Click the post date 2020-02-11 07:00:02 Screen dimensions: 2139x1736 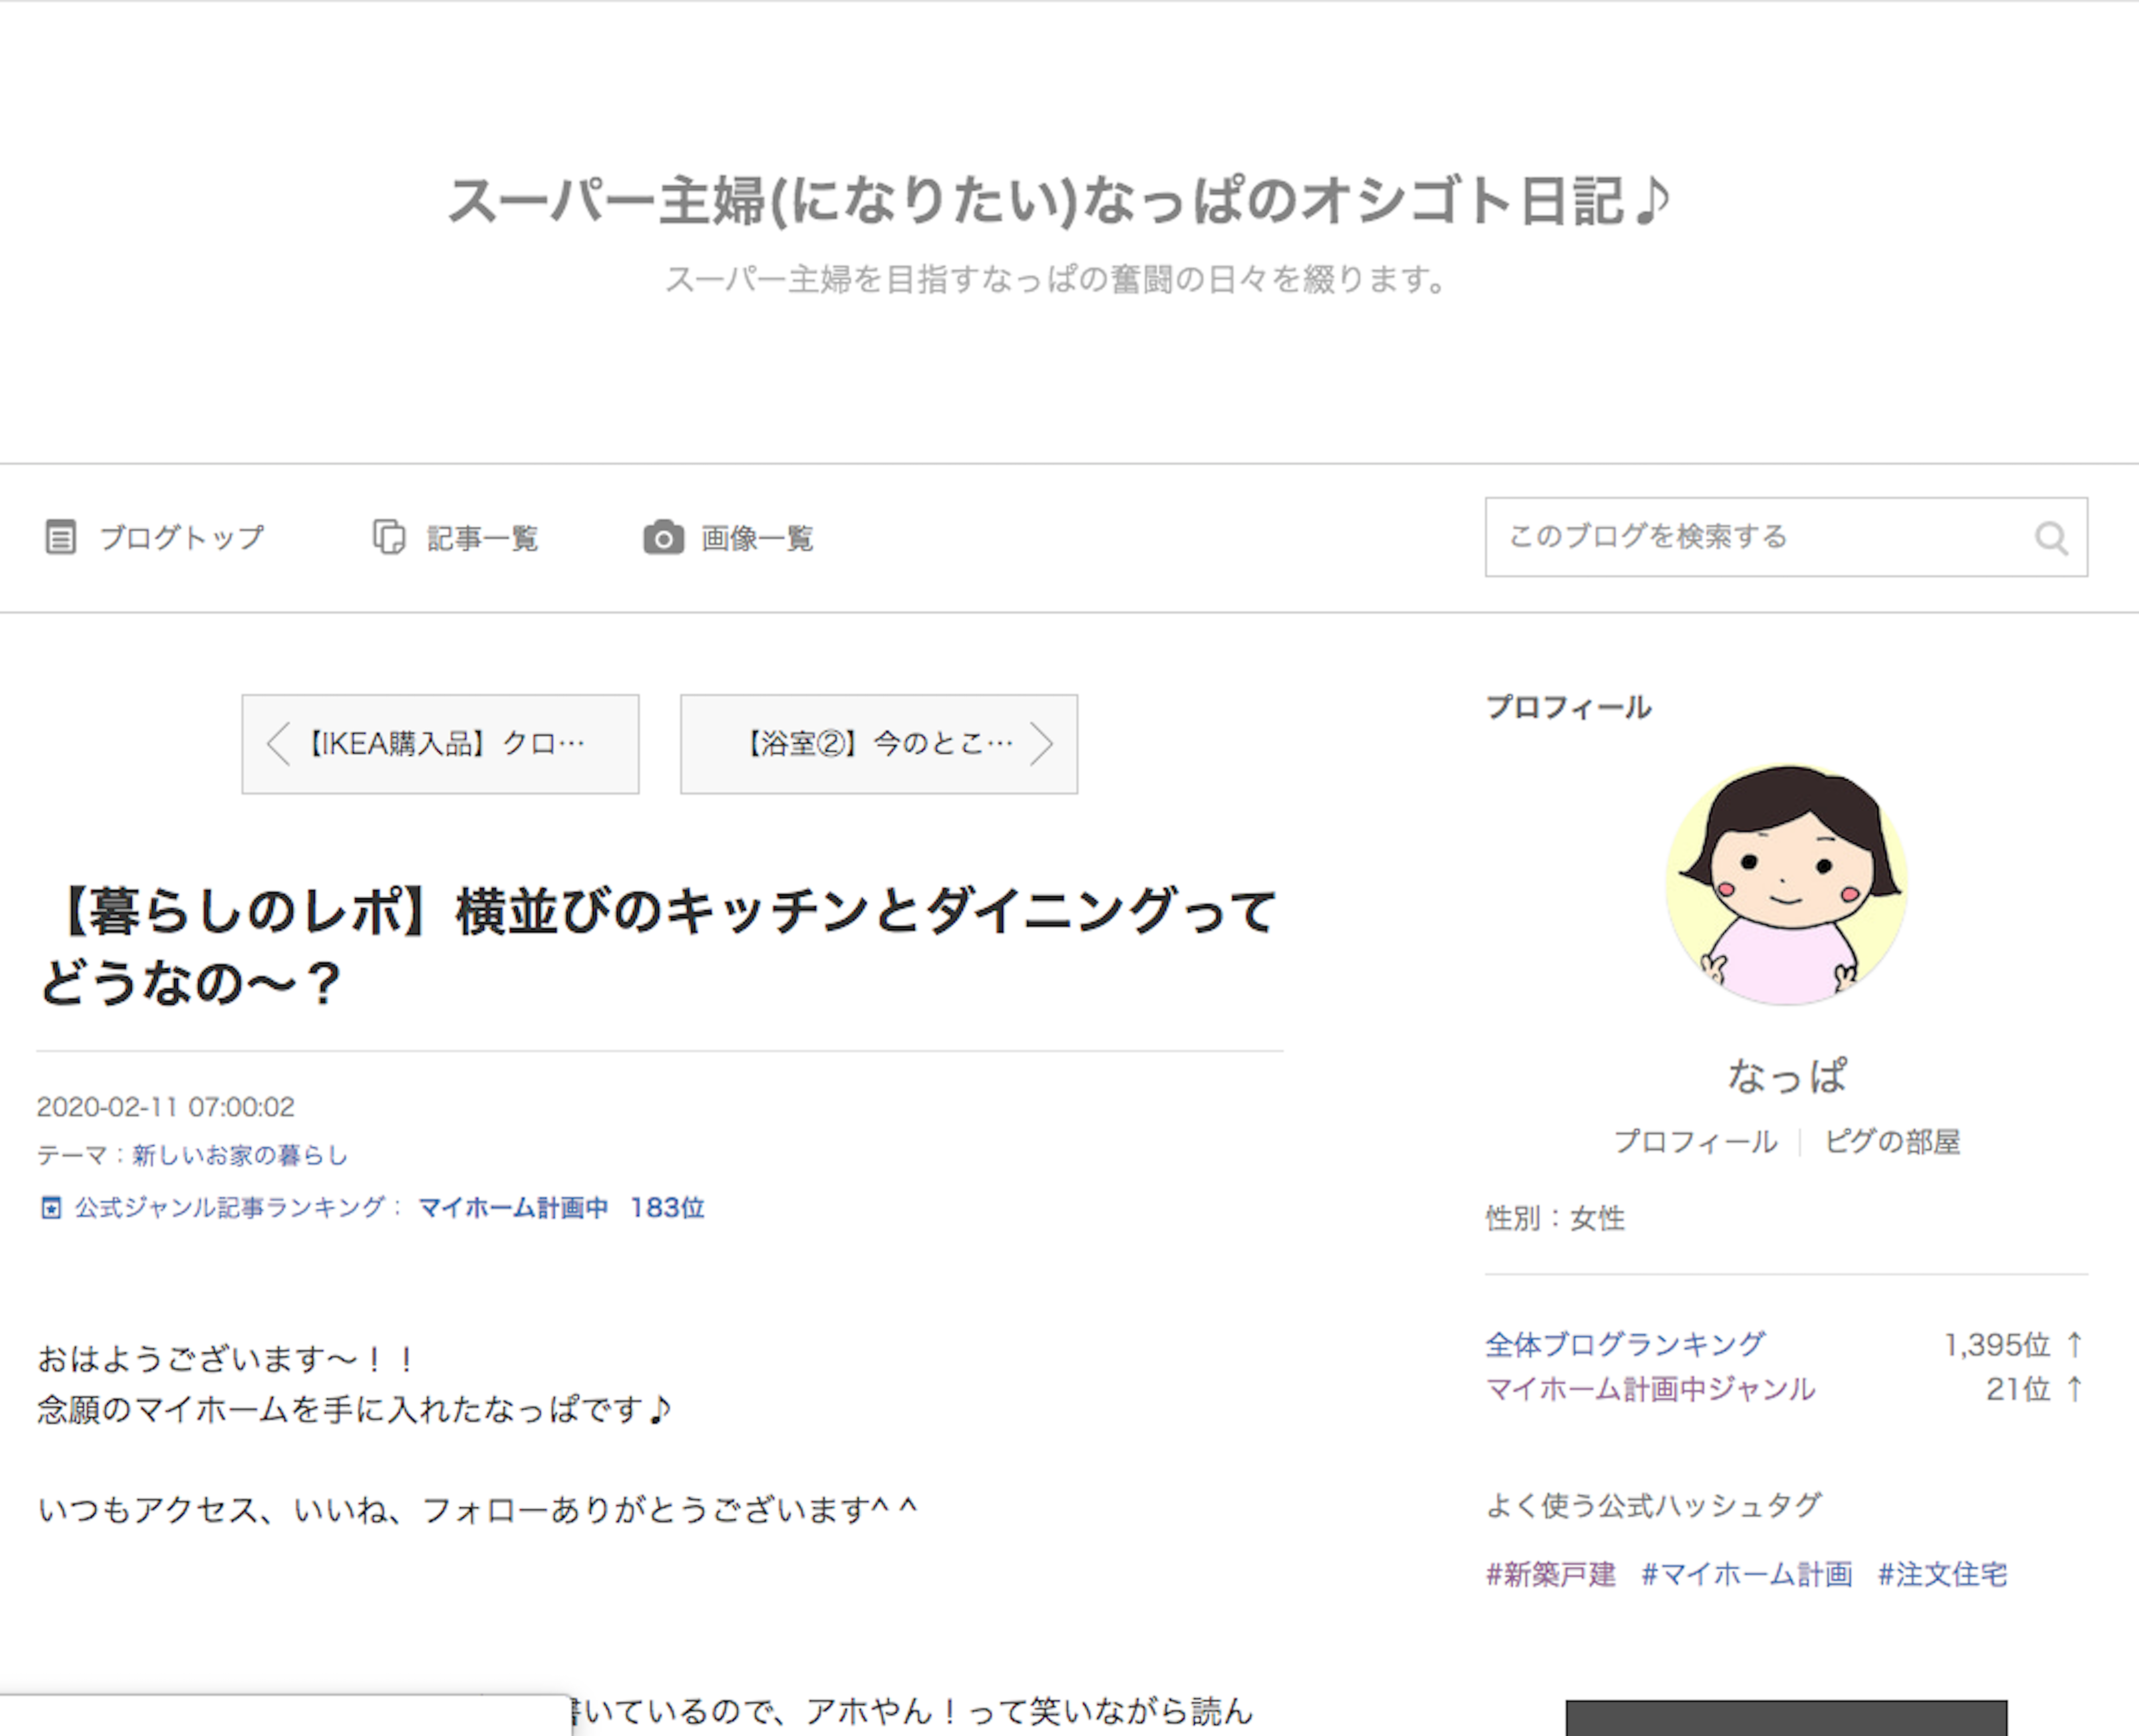[166, 1107]
